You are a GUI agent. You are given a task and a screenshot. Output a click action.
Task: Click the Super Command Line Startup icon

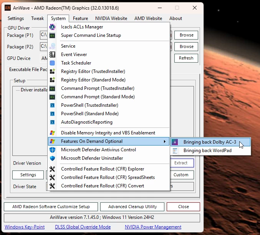pyautogui.click(x=53, y=35)
